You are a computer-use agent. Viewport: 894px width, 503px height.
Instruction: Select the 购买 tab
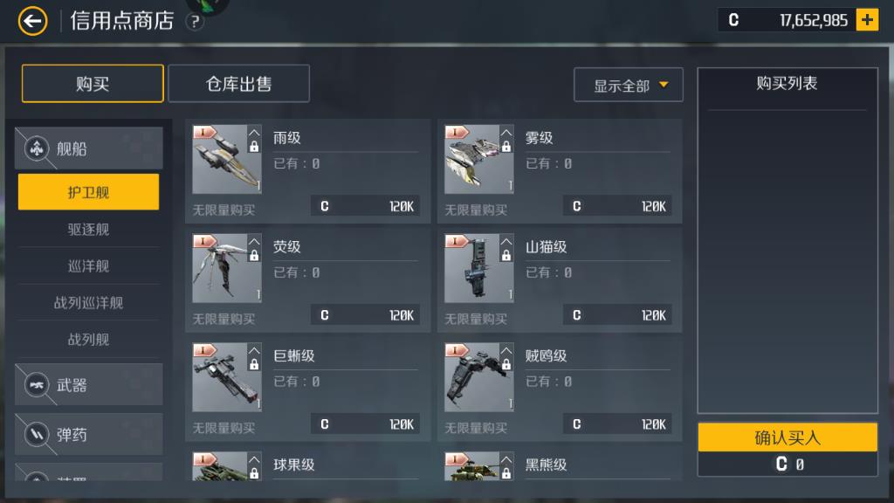[x=93, y=84]
